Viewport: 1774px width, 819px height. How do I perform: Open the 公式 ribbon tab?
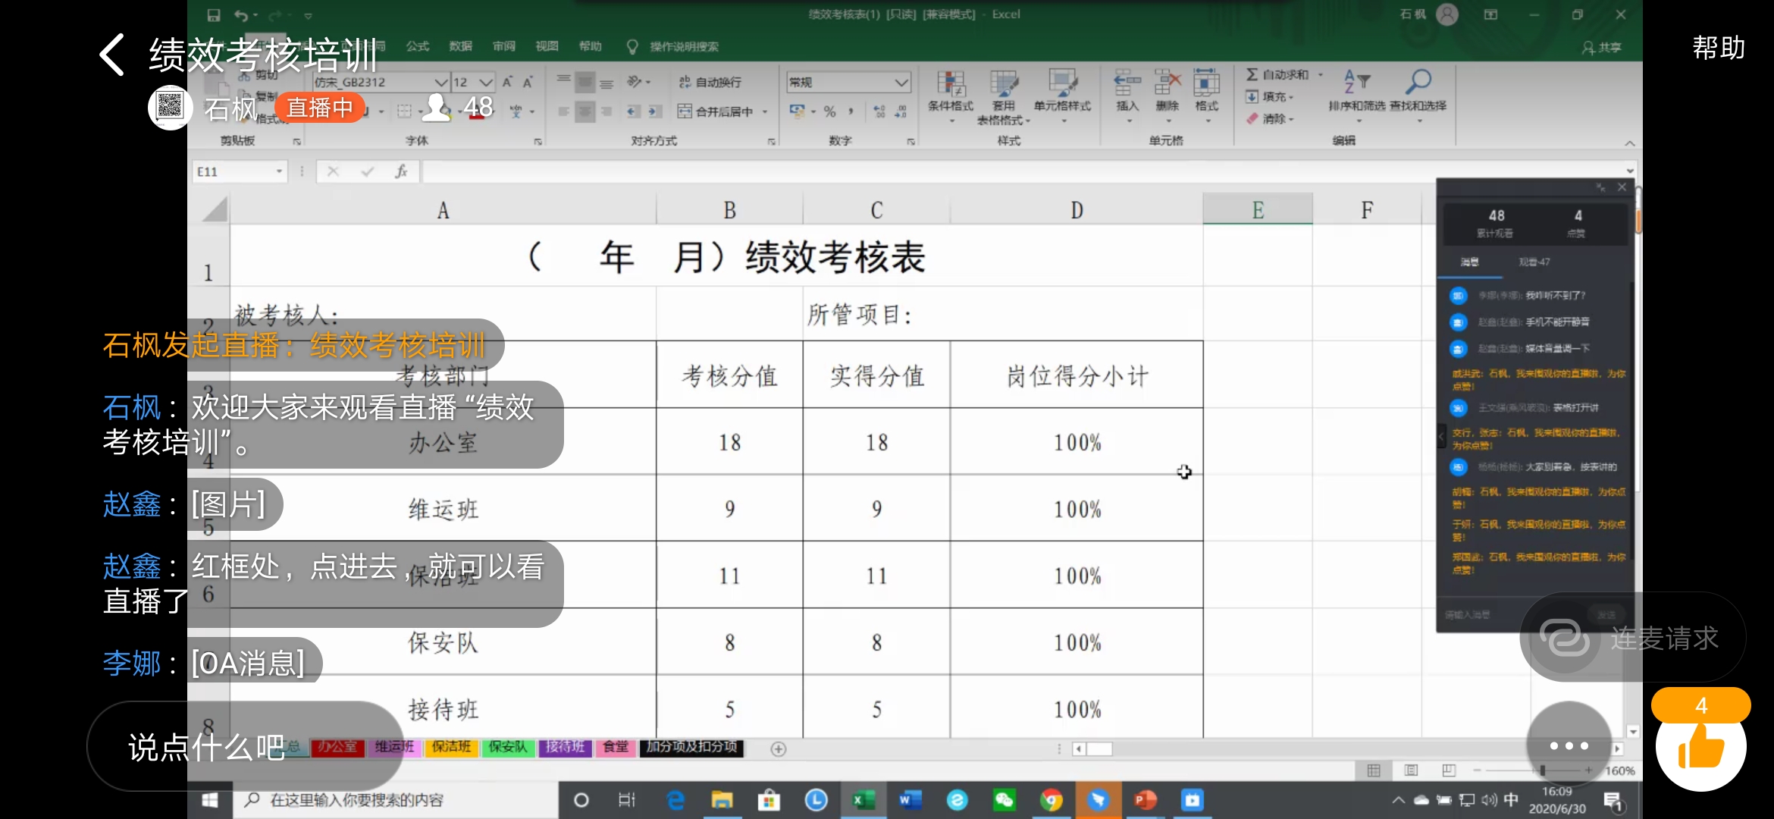pos(417,46)
